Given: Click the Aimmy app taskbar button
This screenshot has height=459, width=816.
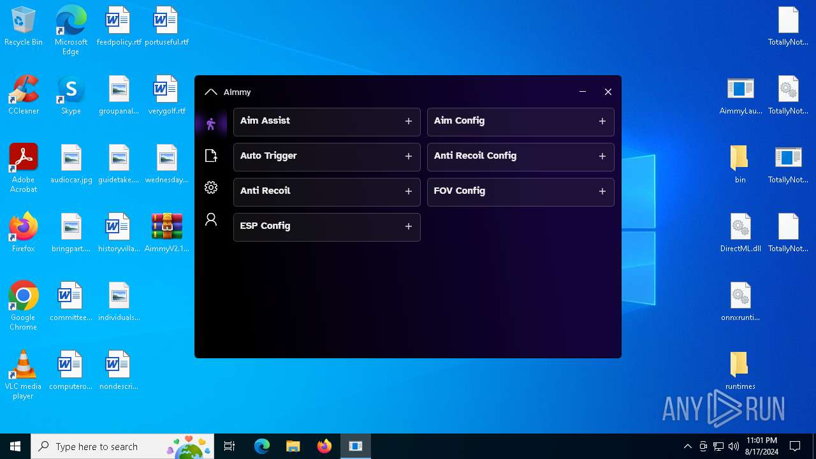Looking at the screenshot, I should click(356, 446).
